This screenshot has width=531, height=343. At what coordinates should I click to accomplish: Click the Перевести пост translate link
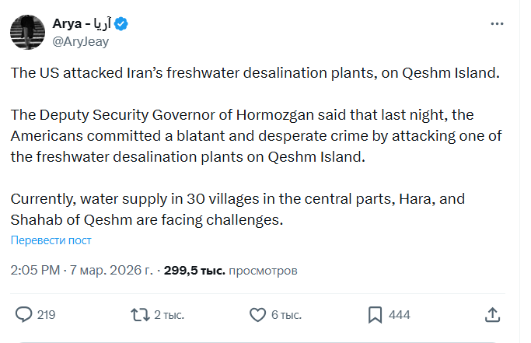(51, 240)
